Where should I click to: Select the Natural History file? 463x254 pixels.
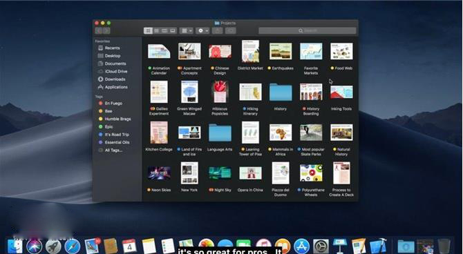(341, 133)
